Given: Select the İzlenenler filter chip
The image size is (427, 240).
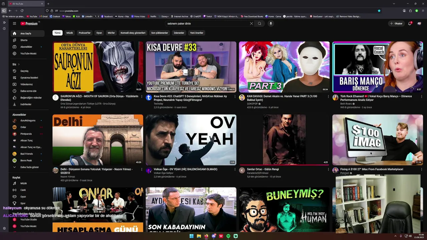Looking at the screenshot, I should pos(179,33).
